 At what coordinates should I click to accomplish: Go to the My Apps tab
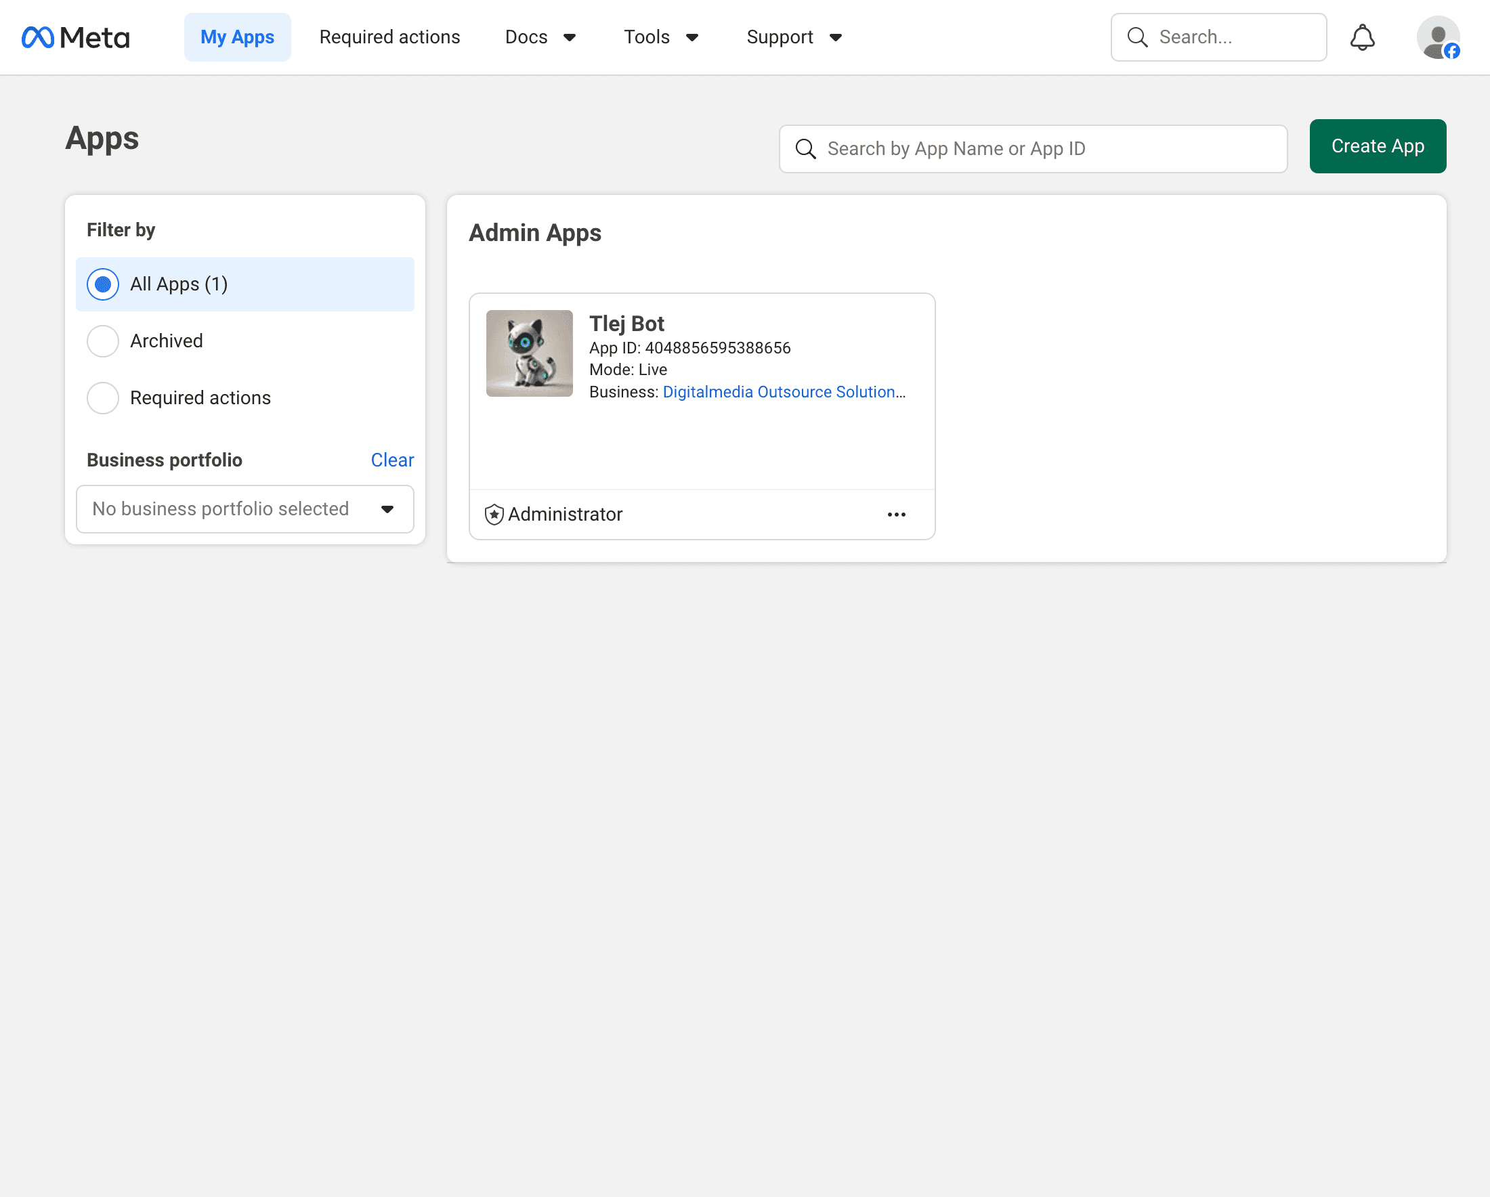[237, 37]
